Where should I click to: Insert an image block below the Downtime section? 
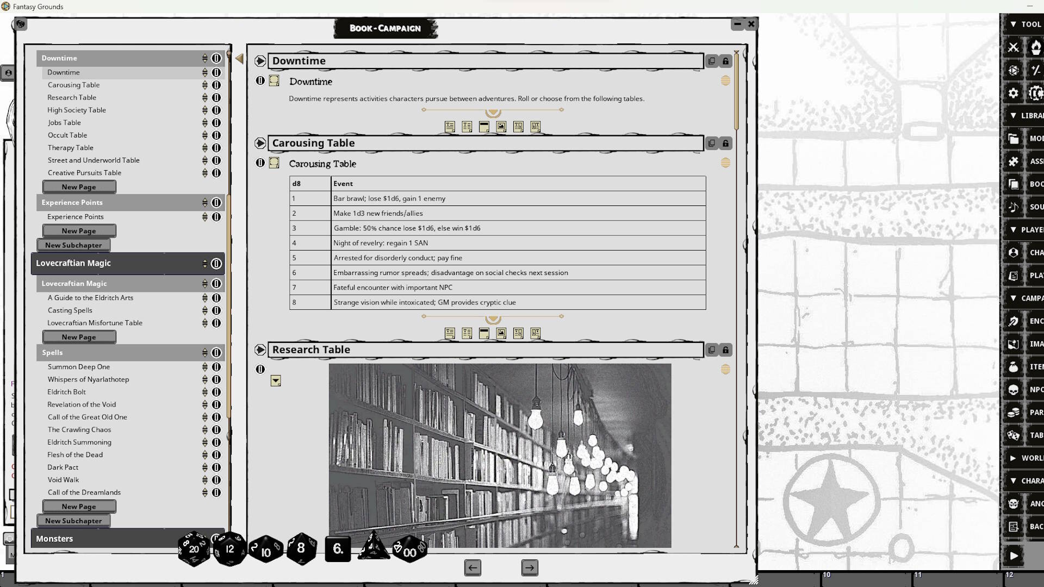click(x=501, y=127)
